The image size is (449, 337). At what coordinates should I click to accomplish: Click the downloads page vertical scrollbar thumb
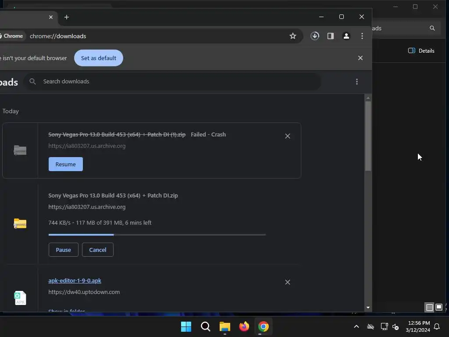[x=368, y=136]
